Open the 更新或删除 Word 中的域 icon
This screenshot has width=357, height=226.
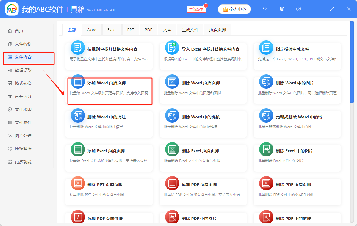pyautogui.click(x=266, y=116)
